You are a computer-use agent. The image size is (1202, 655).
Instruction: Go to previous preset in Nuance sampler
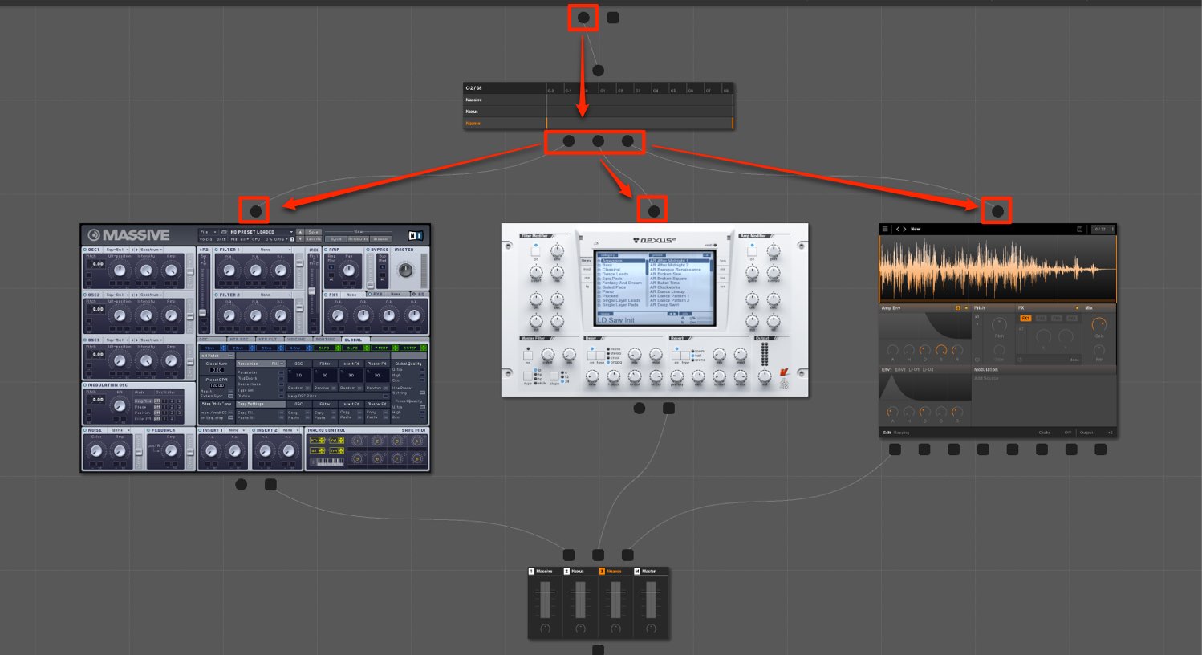pos(898,229)
